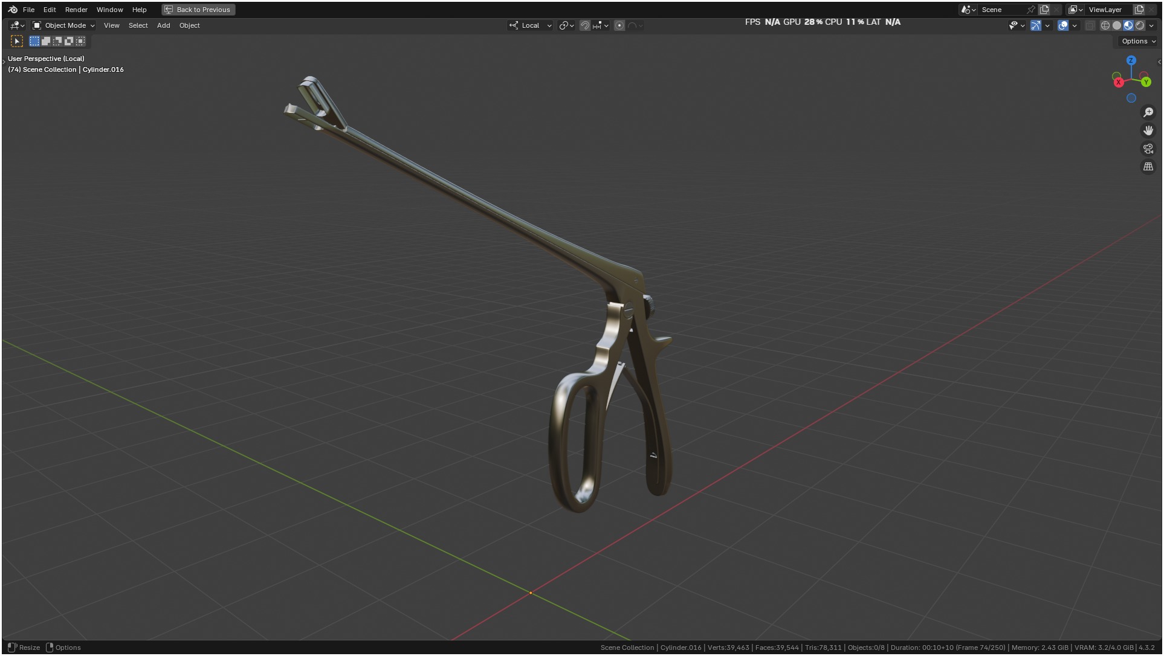Toggle perspective/orthographic grid icon
Image resolution: width=1164 pixels, height=656 pixels.
click(x=1148, y=167)
